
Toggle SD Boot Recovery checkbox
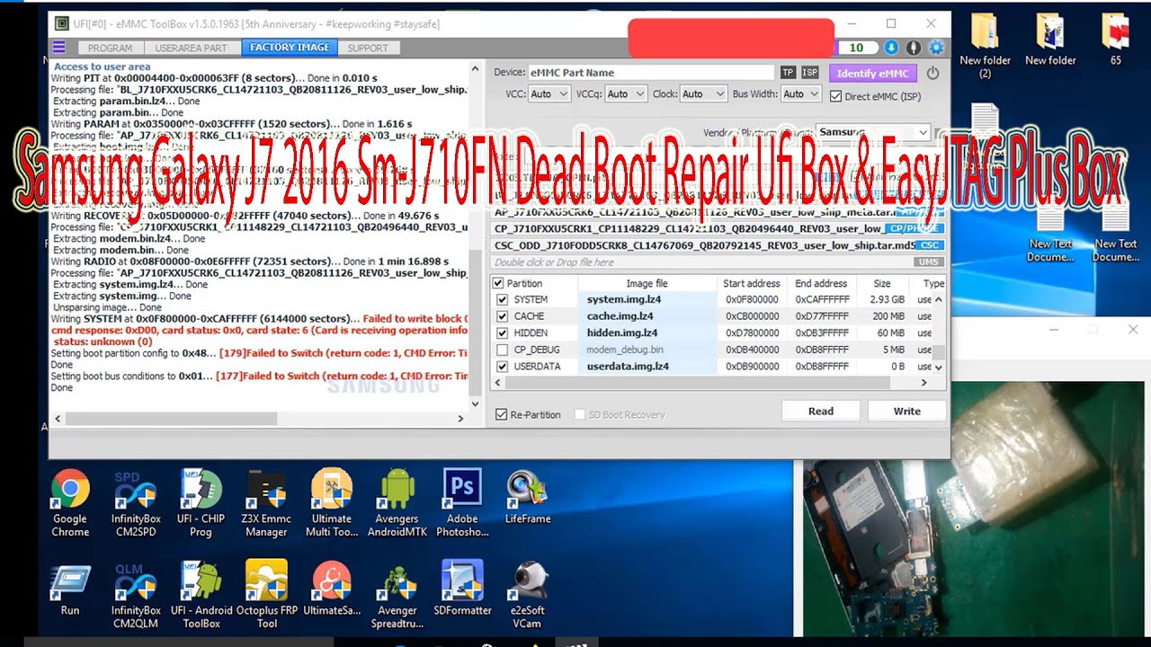tap(580, 414)
